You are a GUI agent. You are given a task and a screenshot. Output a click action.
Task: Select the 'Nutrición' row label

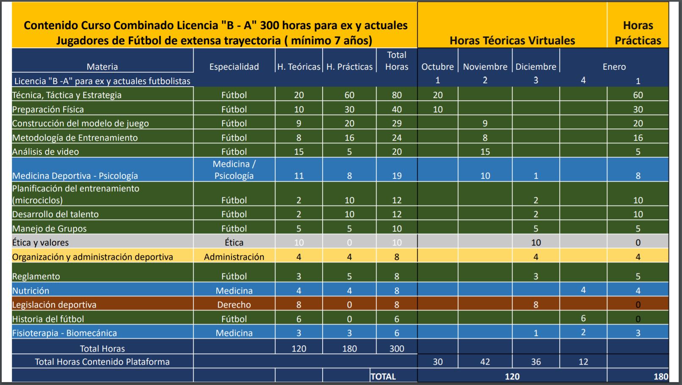(102, 289)
